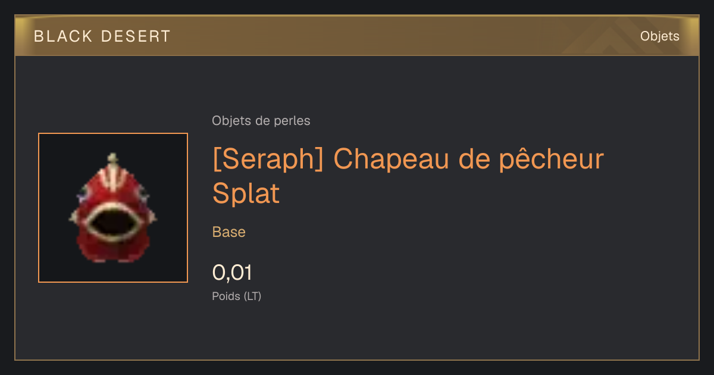Click the [Seraph] prefix in title
714x375 pixels.
tap(268, 159)
